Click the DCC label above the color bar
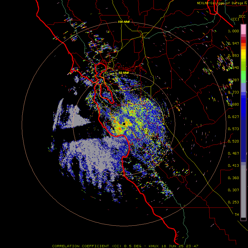Image resolution: width=248 pixels, height=248 pixels. click(x=242, y=17)
